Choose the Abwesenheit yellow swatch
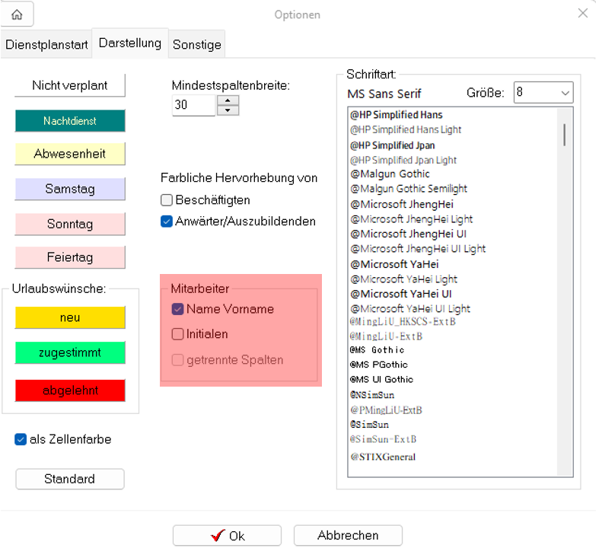This screenshot has height=548, width=602. [x=70, y=154]
